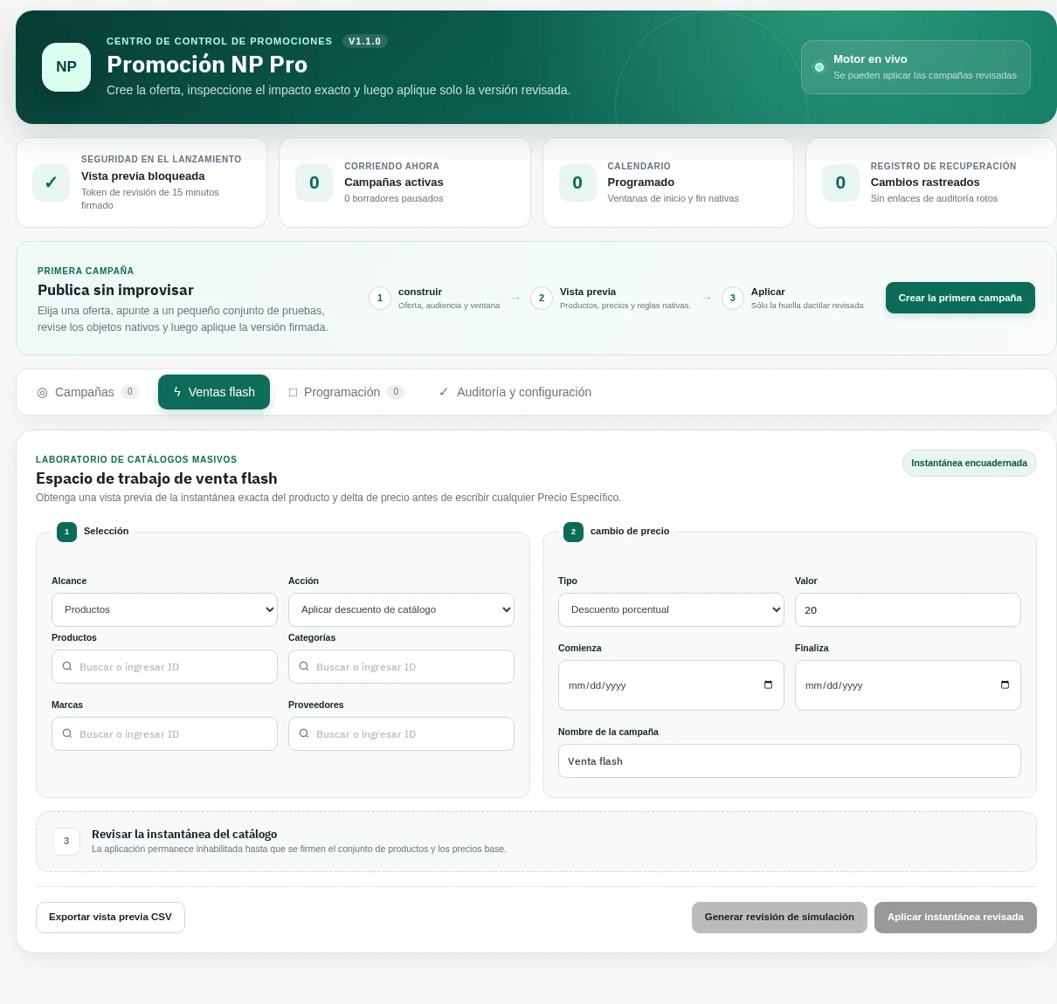Focus the Marcas search input
The image size is (1057, 1004).
[x=164, y=733]
